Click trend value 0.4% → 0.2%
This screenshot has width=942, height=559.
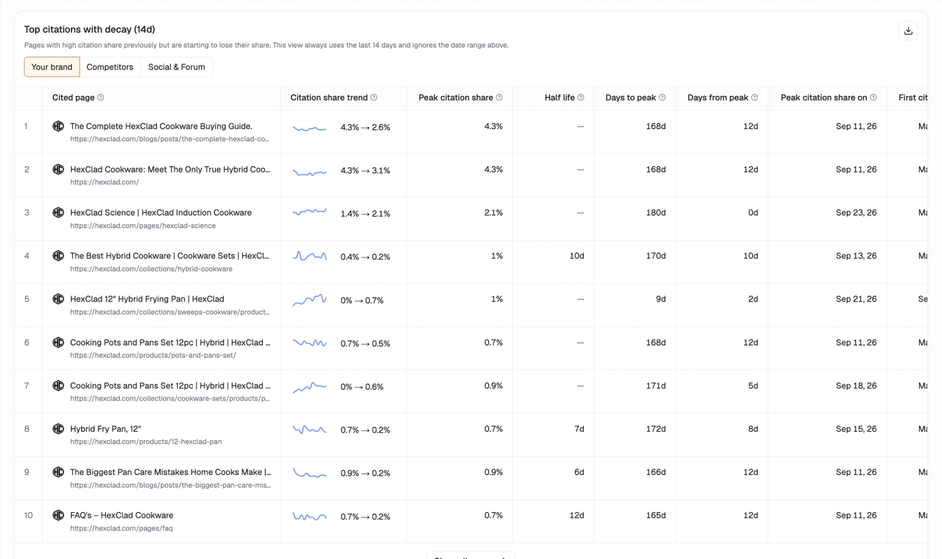tap(365, 257)
